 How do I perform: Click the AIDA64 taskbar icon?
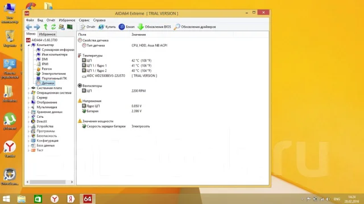tap(88, 199)
